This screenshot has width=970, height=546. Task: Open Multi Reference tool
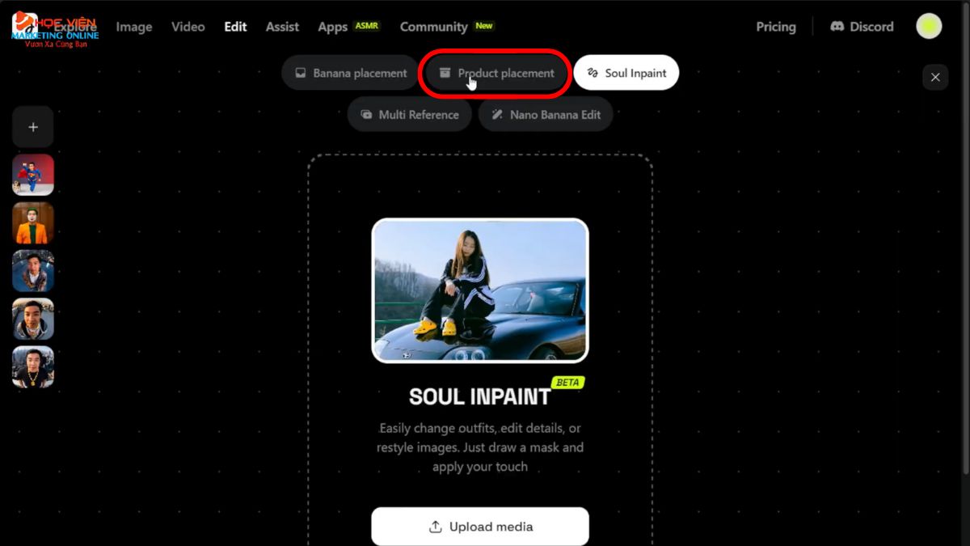pyautogui.click(x=411, y=115)
